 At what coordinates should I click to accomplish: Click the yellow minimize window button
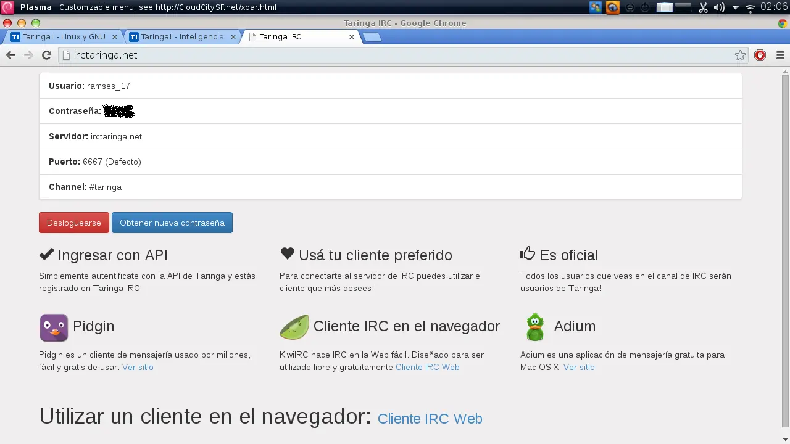tap(22, 23)
